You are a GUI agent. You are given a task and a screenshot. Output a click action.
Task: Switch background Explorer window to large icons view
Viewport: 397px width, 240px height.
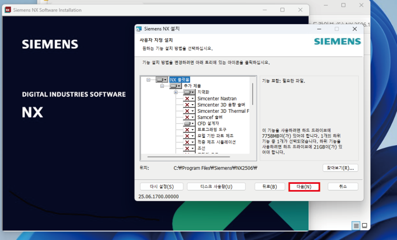point(365,226)
